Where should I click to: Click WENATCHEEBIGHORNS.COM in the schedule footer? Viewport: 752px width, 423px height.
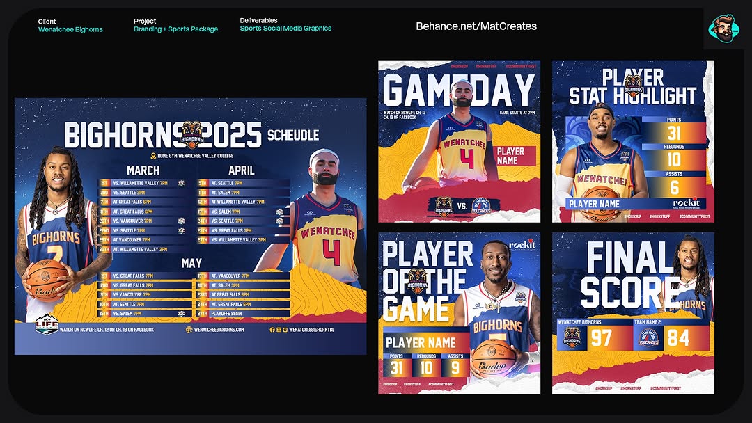pyautogui.click(x=219, y=330)
